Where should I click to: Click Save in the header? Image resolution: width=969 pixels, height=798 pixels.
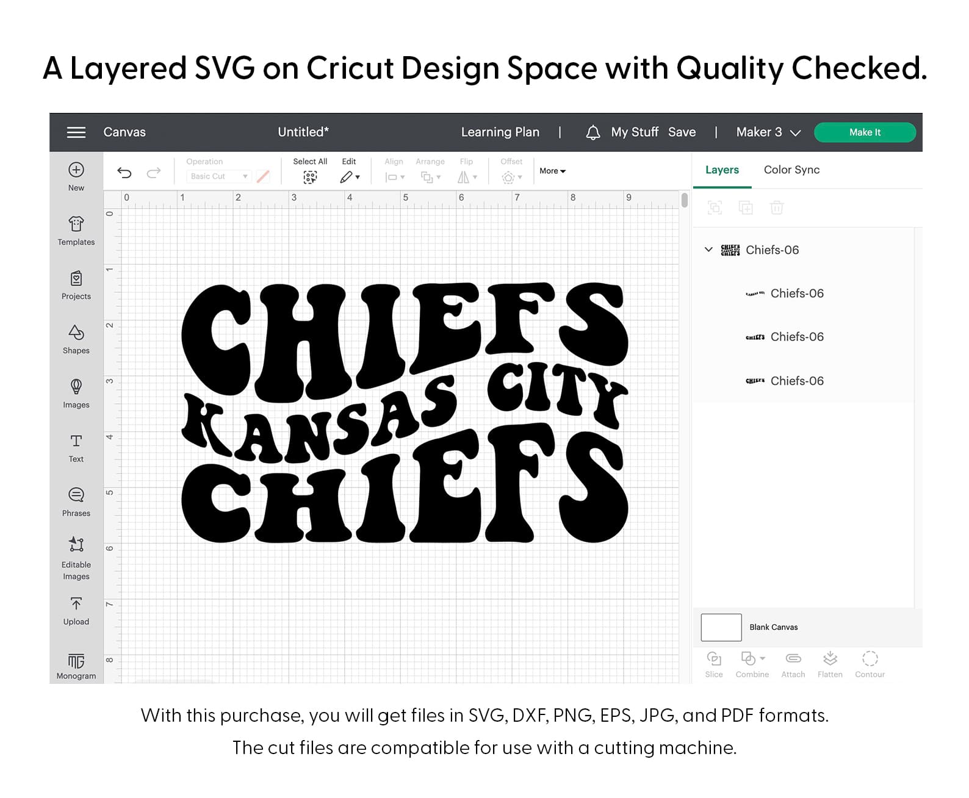[682, 132]
